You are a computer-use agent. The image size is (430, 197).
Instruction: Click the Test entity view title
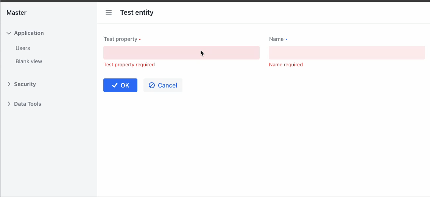point(137,13)
